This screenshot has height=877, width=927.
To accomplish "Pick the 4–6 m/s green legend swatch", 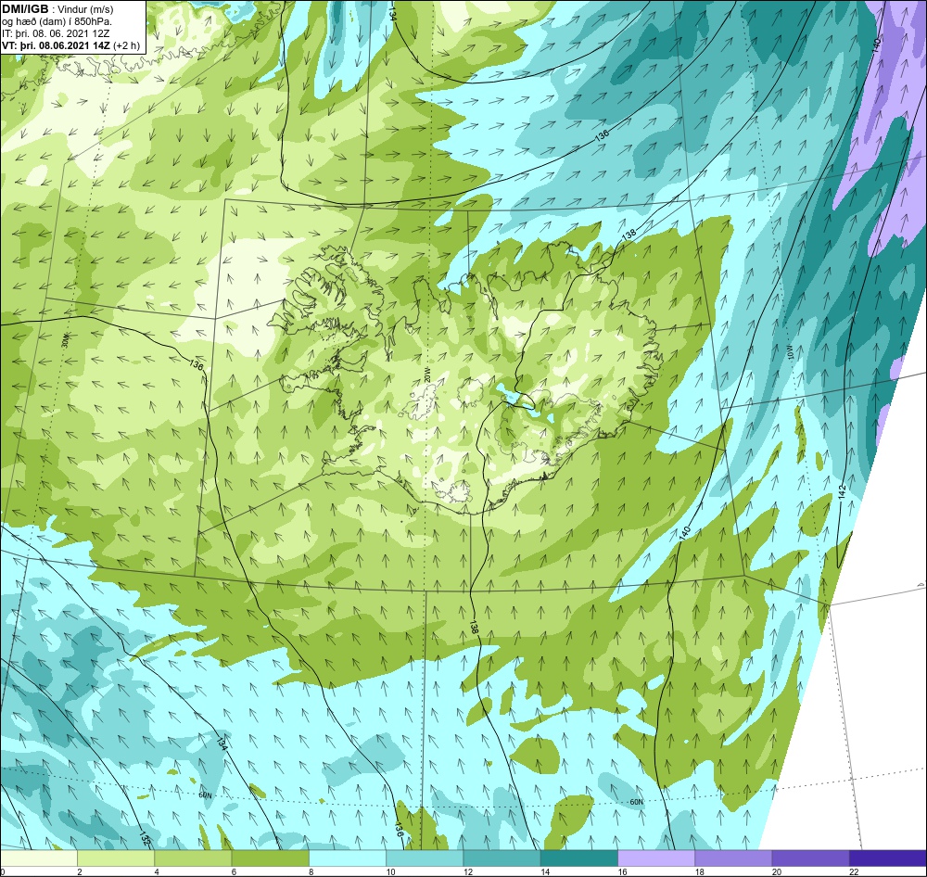I will [193, 858].
